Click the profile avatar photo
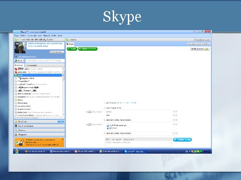Screen dimensions: 241x180 coord(20,48)
